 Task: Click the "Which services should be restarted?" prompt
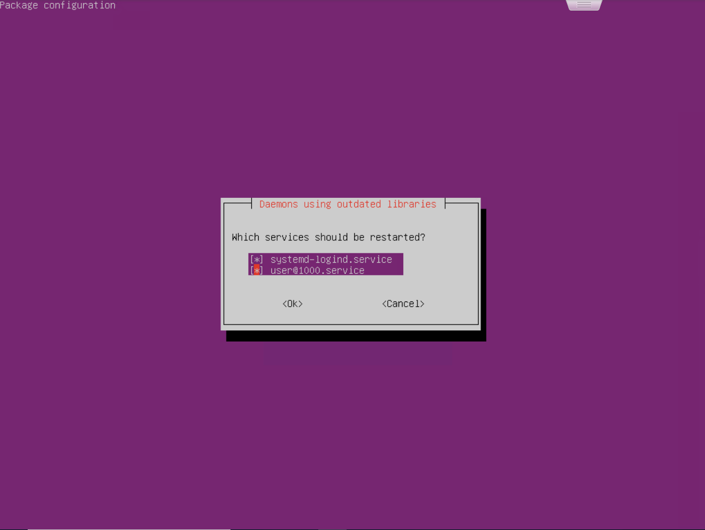[328, 237]
